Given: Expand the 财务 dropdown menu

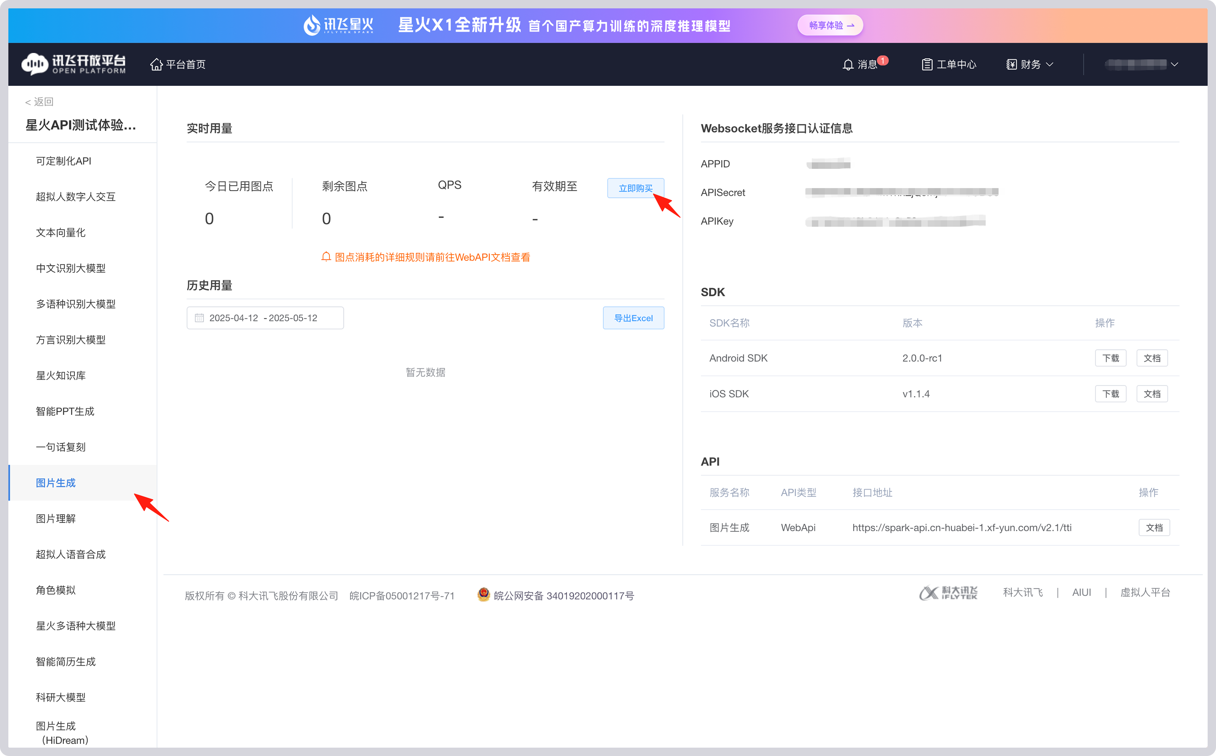Looking at the screenshot, I should point(1029,64).
